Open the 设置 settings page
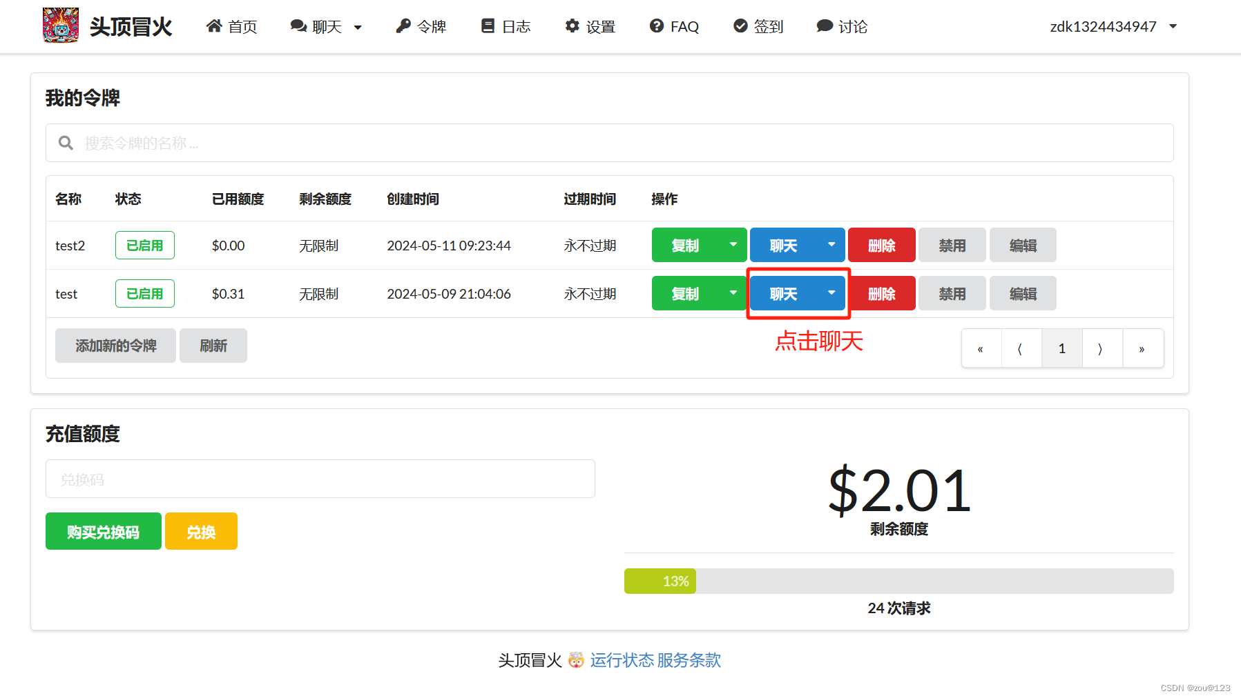This screenshot has height=698, width=1241. coord(590,26)
